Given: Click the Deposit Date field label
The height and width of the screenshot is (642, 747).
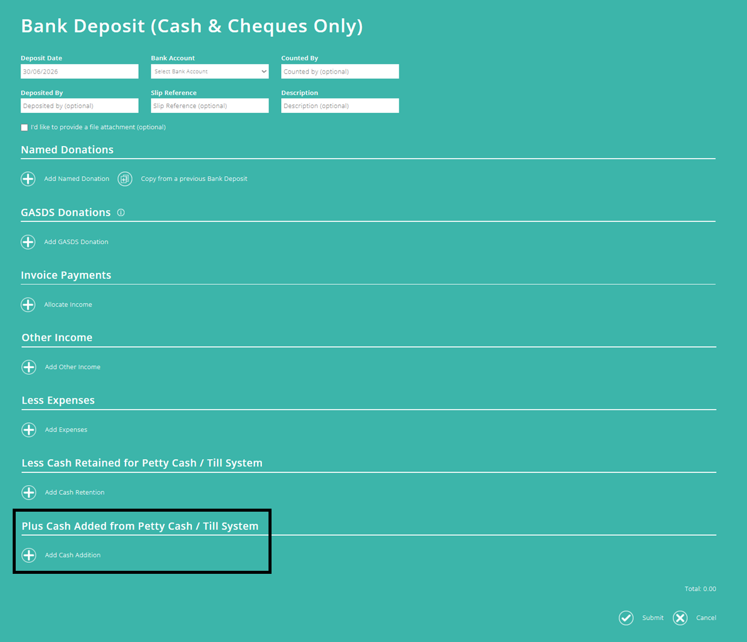Looking at the screenshot, I should (x=42, y=59).
